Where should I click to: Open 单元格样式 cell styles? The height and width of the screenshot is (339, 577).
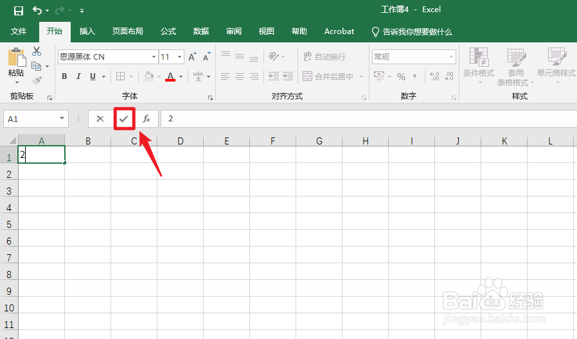pyautogui.click(x=556, y=65)
